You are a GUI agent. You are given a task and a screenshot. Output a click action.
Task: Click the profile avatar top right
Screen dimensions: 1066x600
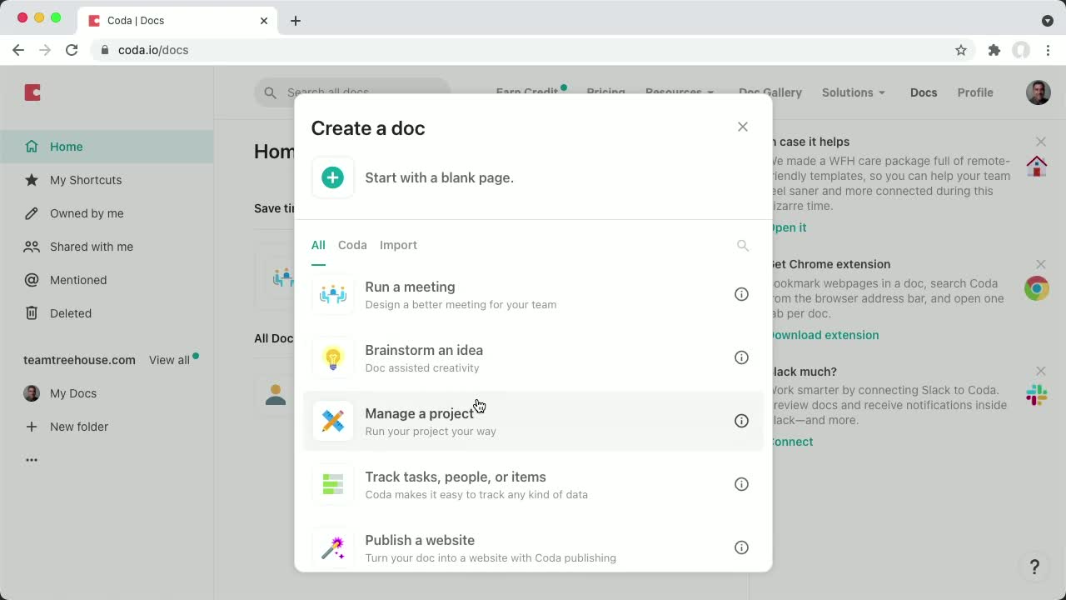pos(1038,92)
